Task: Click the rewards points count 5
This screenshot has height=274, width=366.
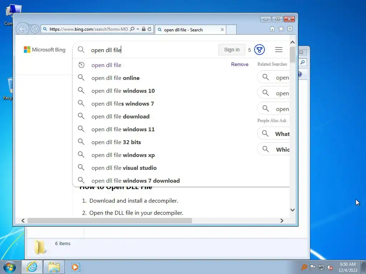Action: [249, 50]
